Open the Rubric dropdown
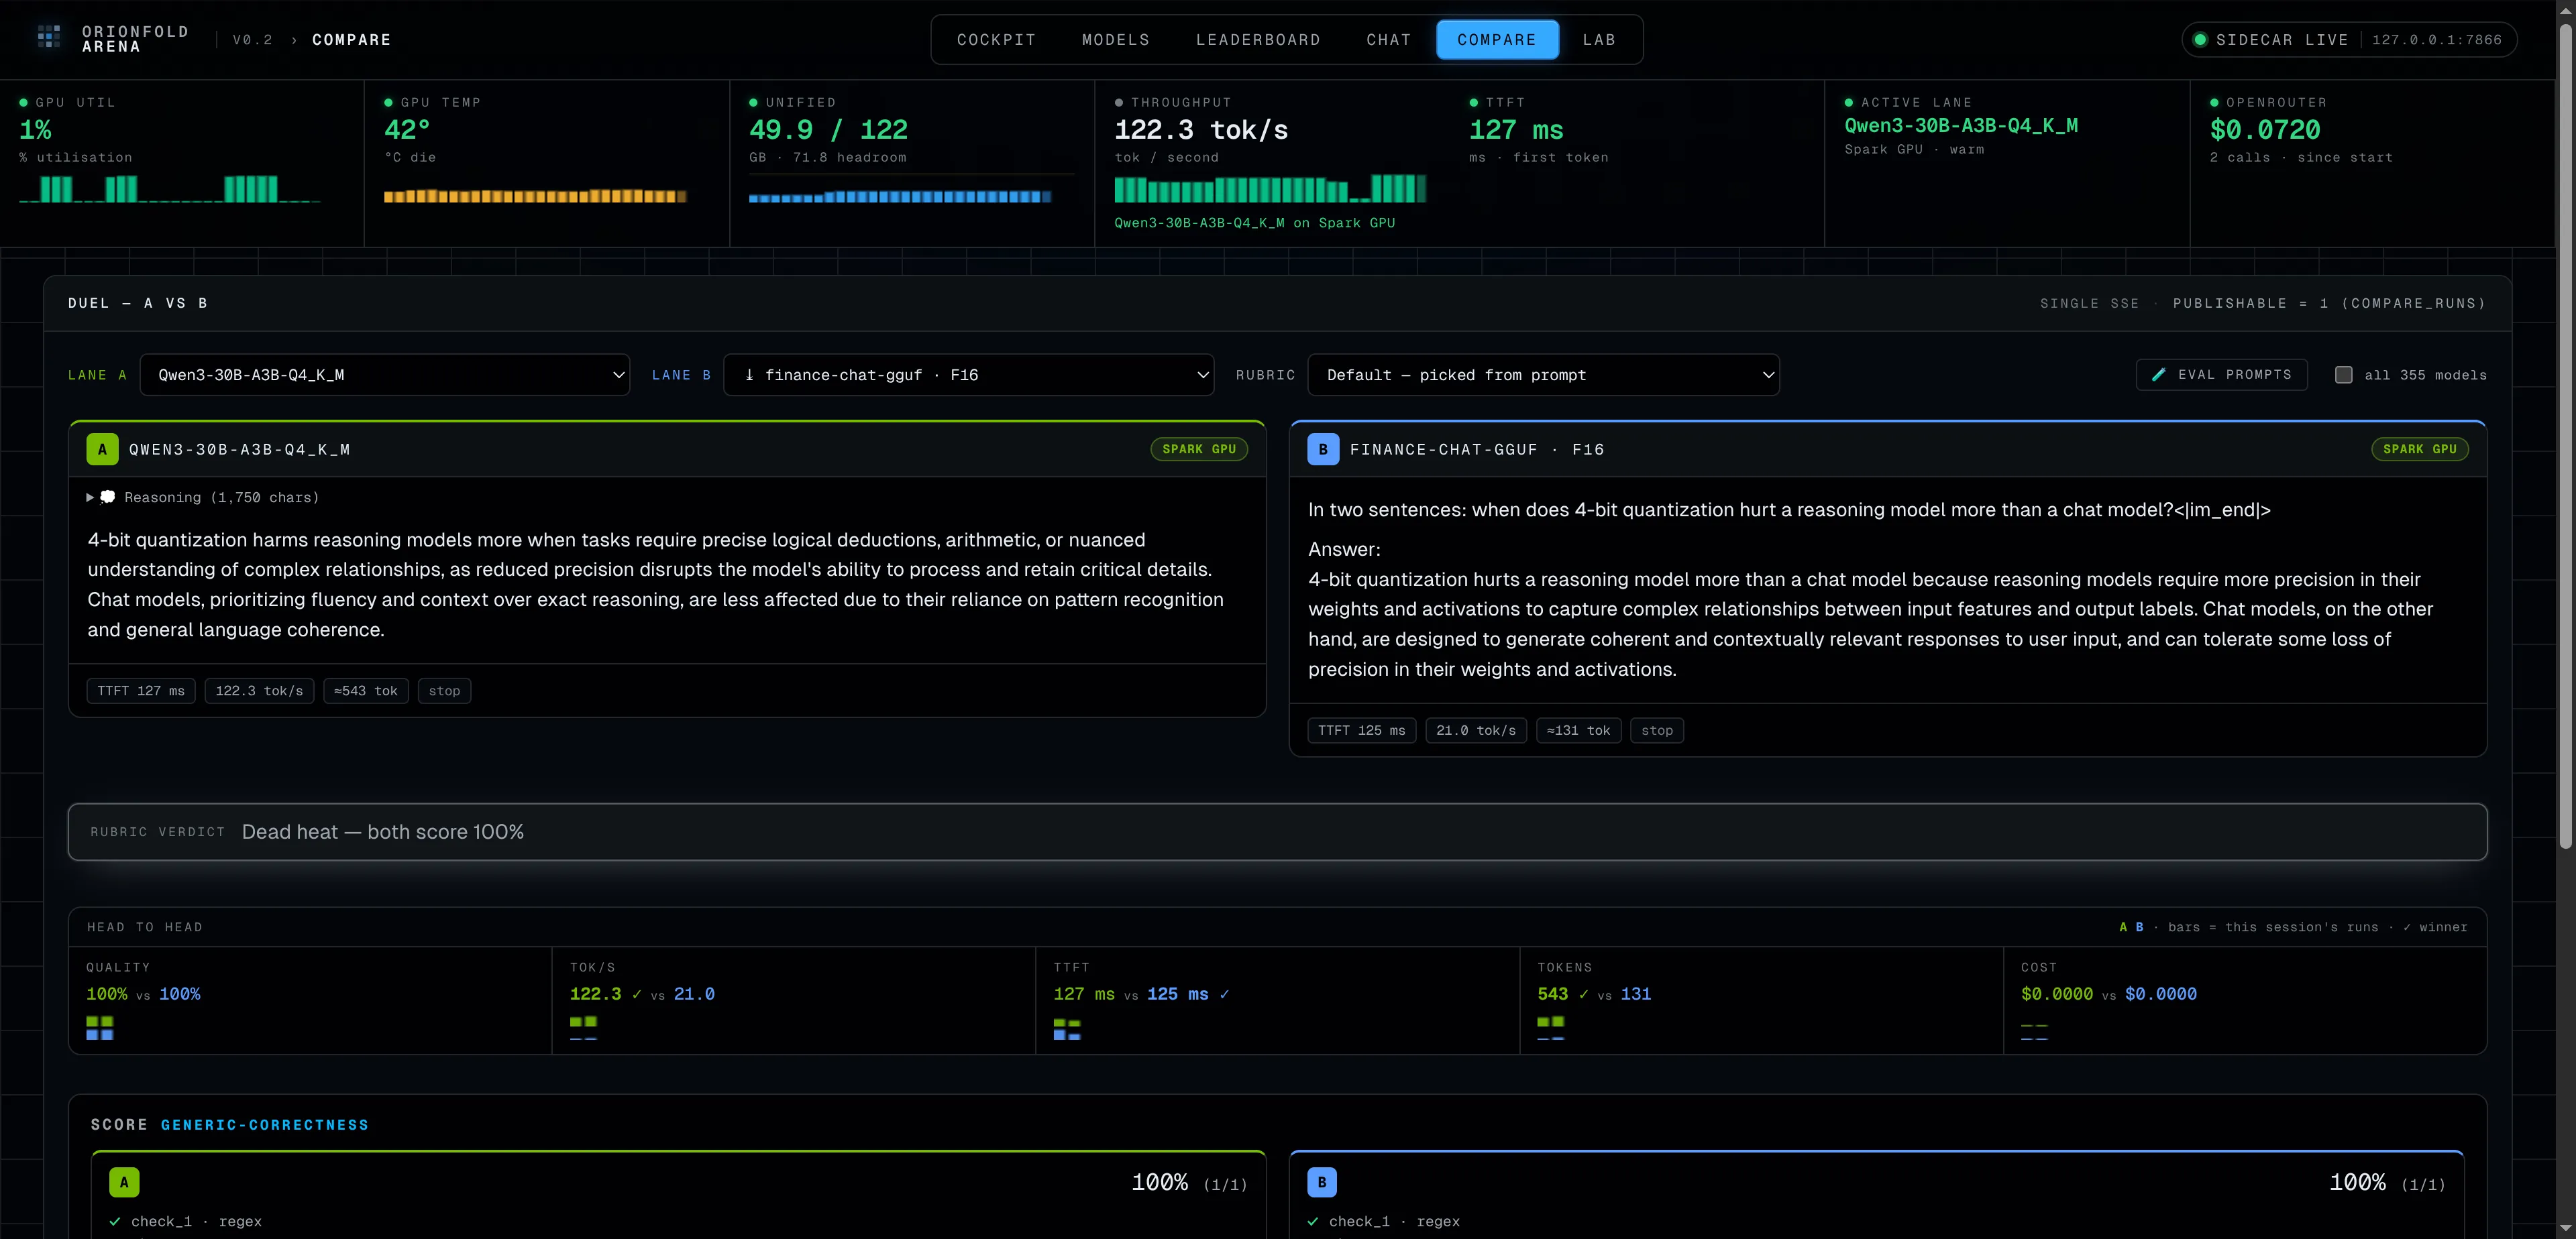The width and height of the screenshot is (2576, 1239). pyautogui.click(x=1543, y=375)
